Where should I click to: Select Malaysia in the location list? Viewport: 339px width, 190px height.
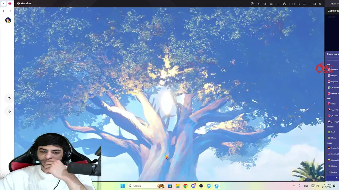click(332, 76)
